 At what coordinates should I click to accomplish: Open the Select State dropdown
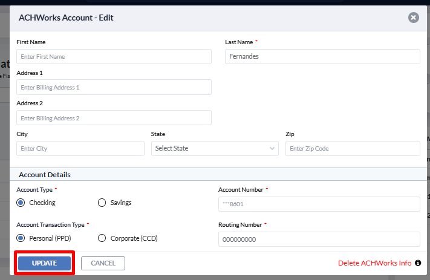point(215,148)
